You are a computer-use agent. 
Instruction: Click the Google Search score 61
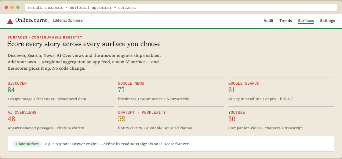[231, 90]
